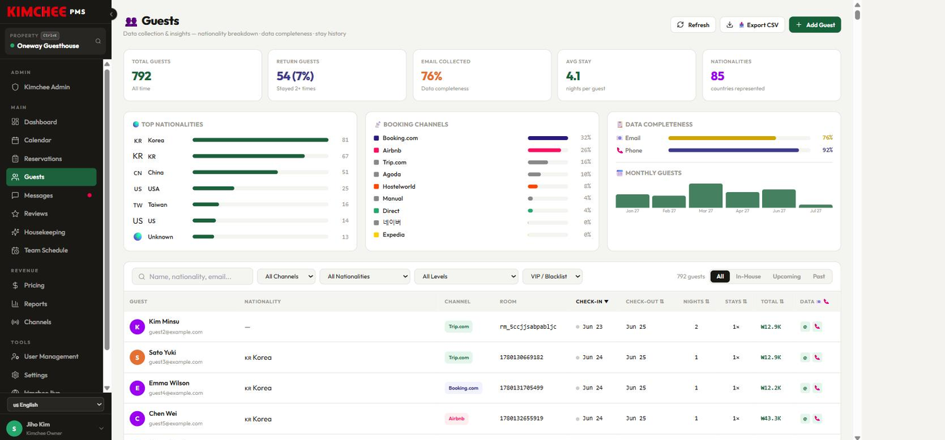The image size is (945, 440).
Task: Click the March monthly guests bar
Action: [705, 195]
